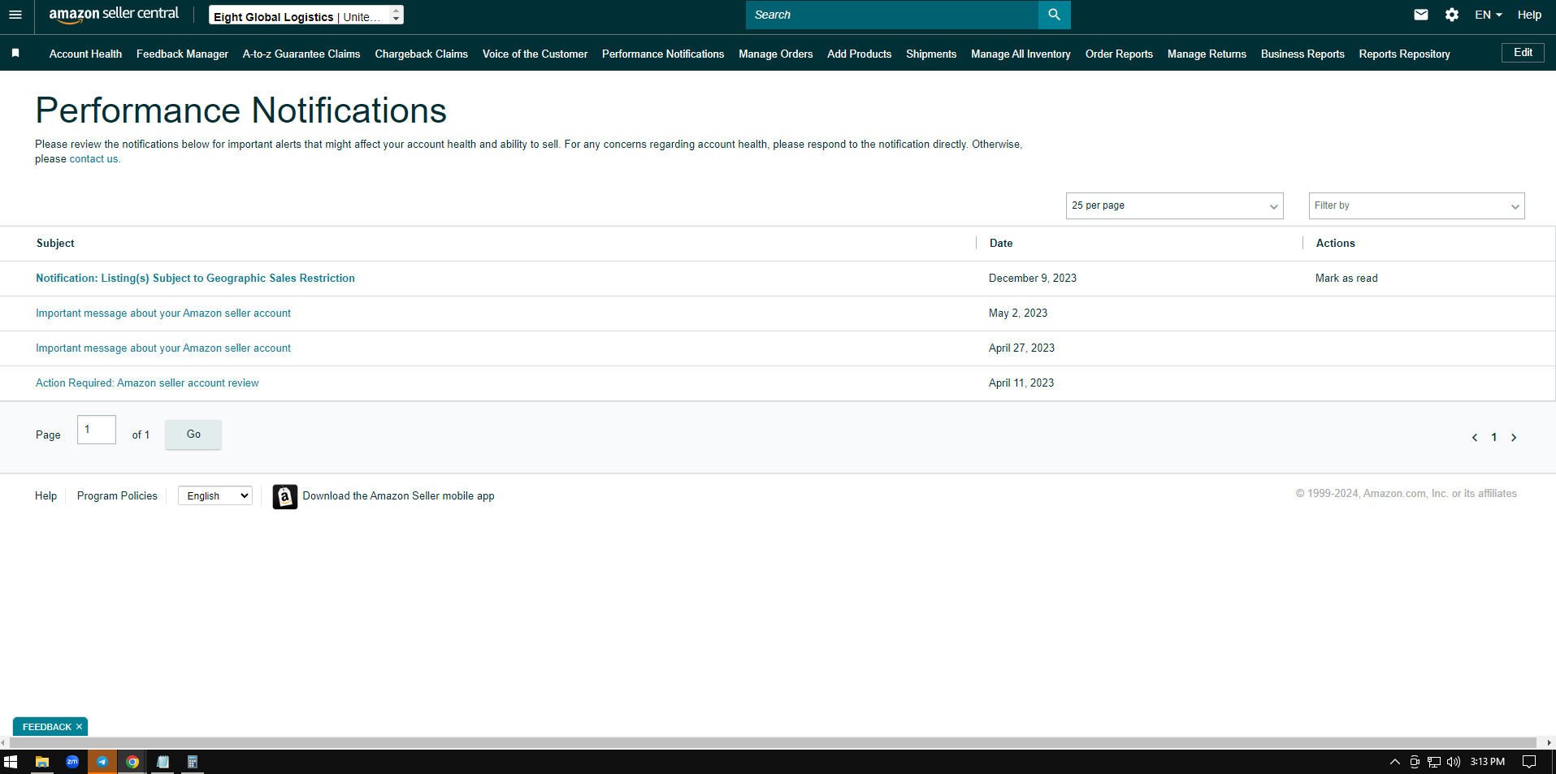This screenshot has width=1556, height=774.
Task: Select Performance Notifications in nav bar
Action: point(663,54)
